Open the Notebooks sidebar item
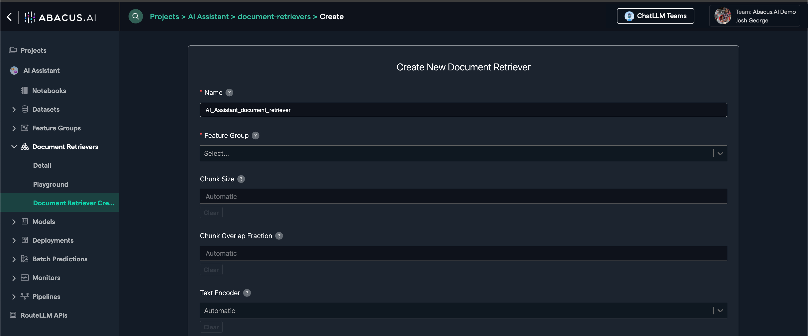808x336 pixels. point(49,91)
